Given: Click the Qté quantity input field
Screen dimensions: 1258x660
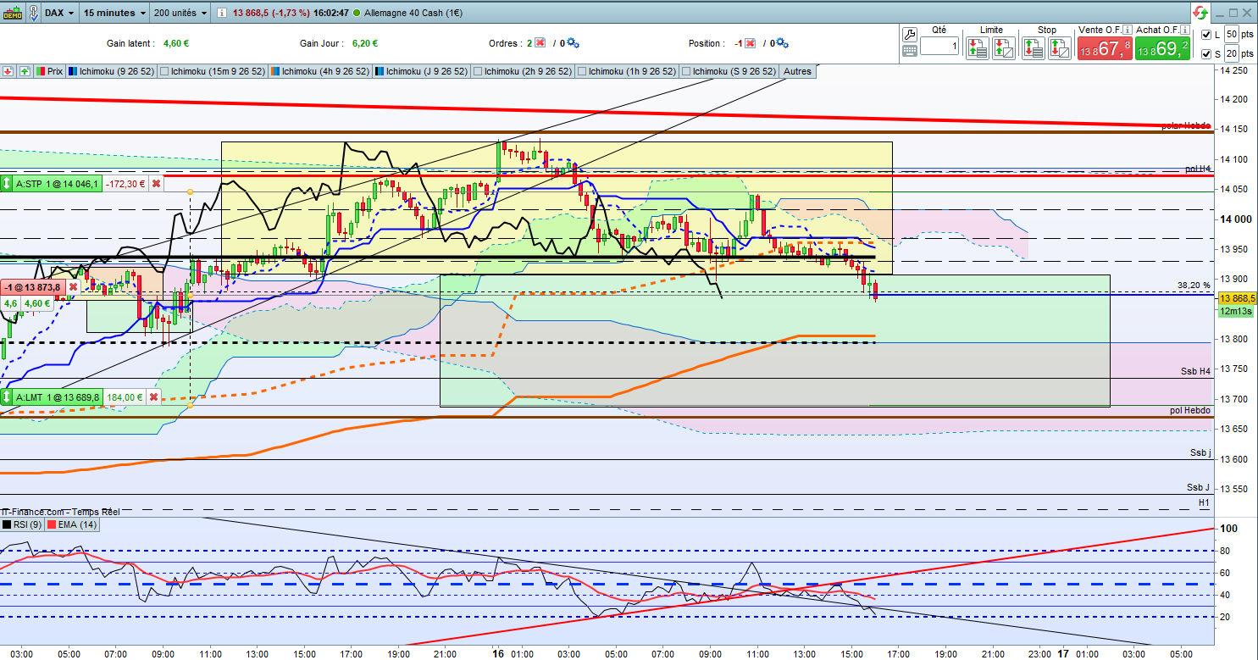Looking at the screenshot, I should point(940,47).
